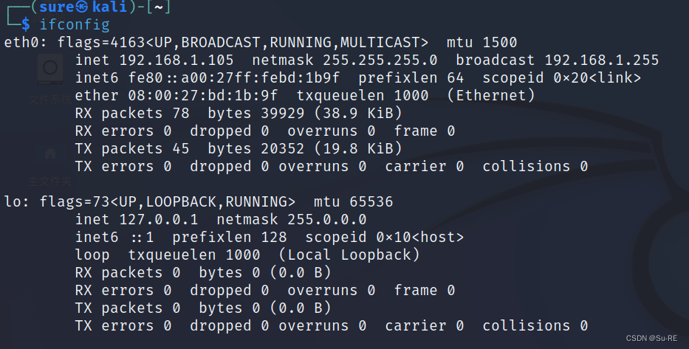Viewport: 689px width, 349px height.
Task: Open the faint File System disk desktop icon
Action: pyautogui.click(x=50, y=69)
